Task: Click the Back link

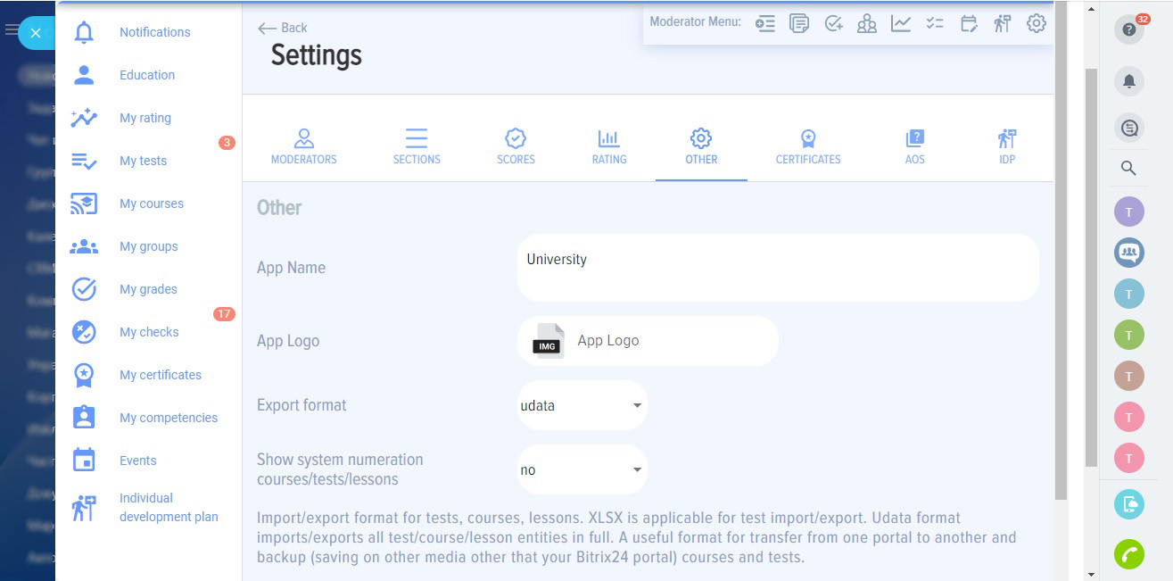Action: click(x=282, y=28)
